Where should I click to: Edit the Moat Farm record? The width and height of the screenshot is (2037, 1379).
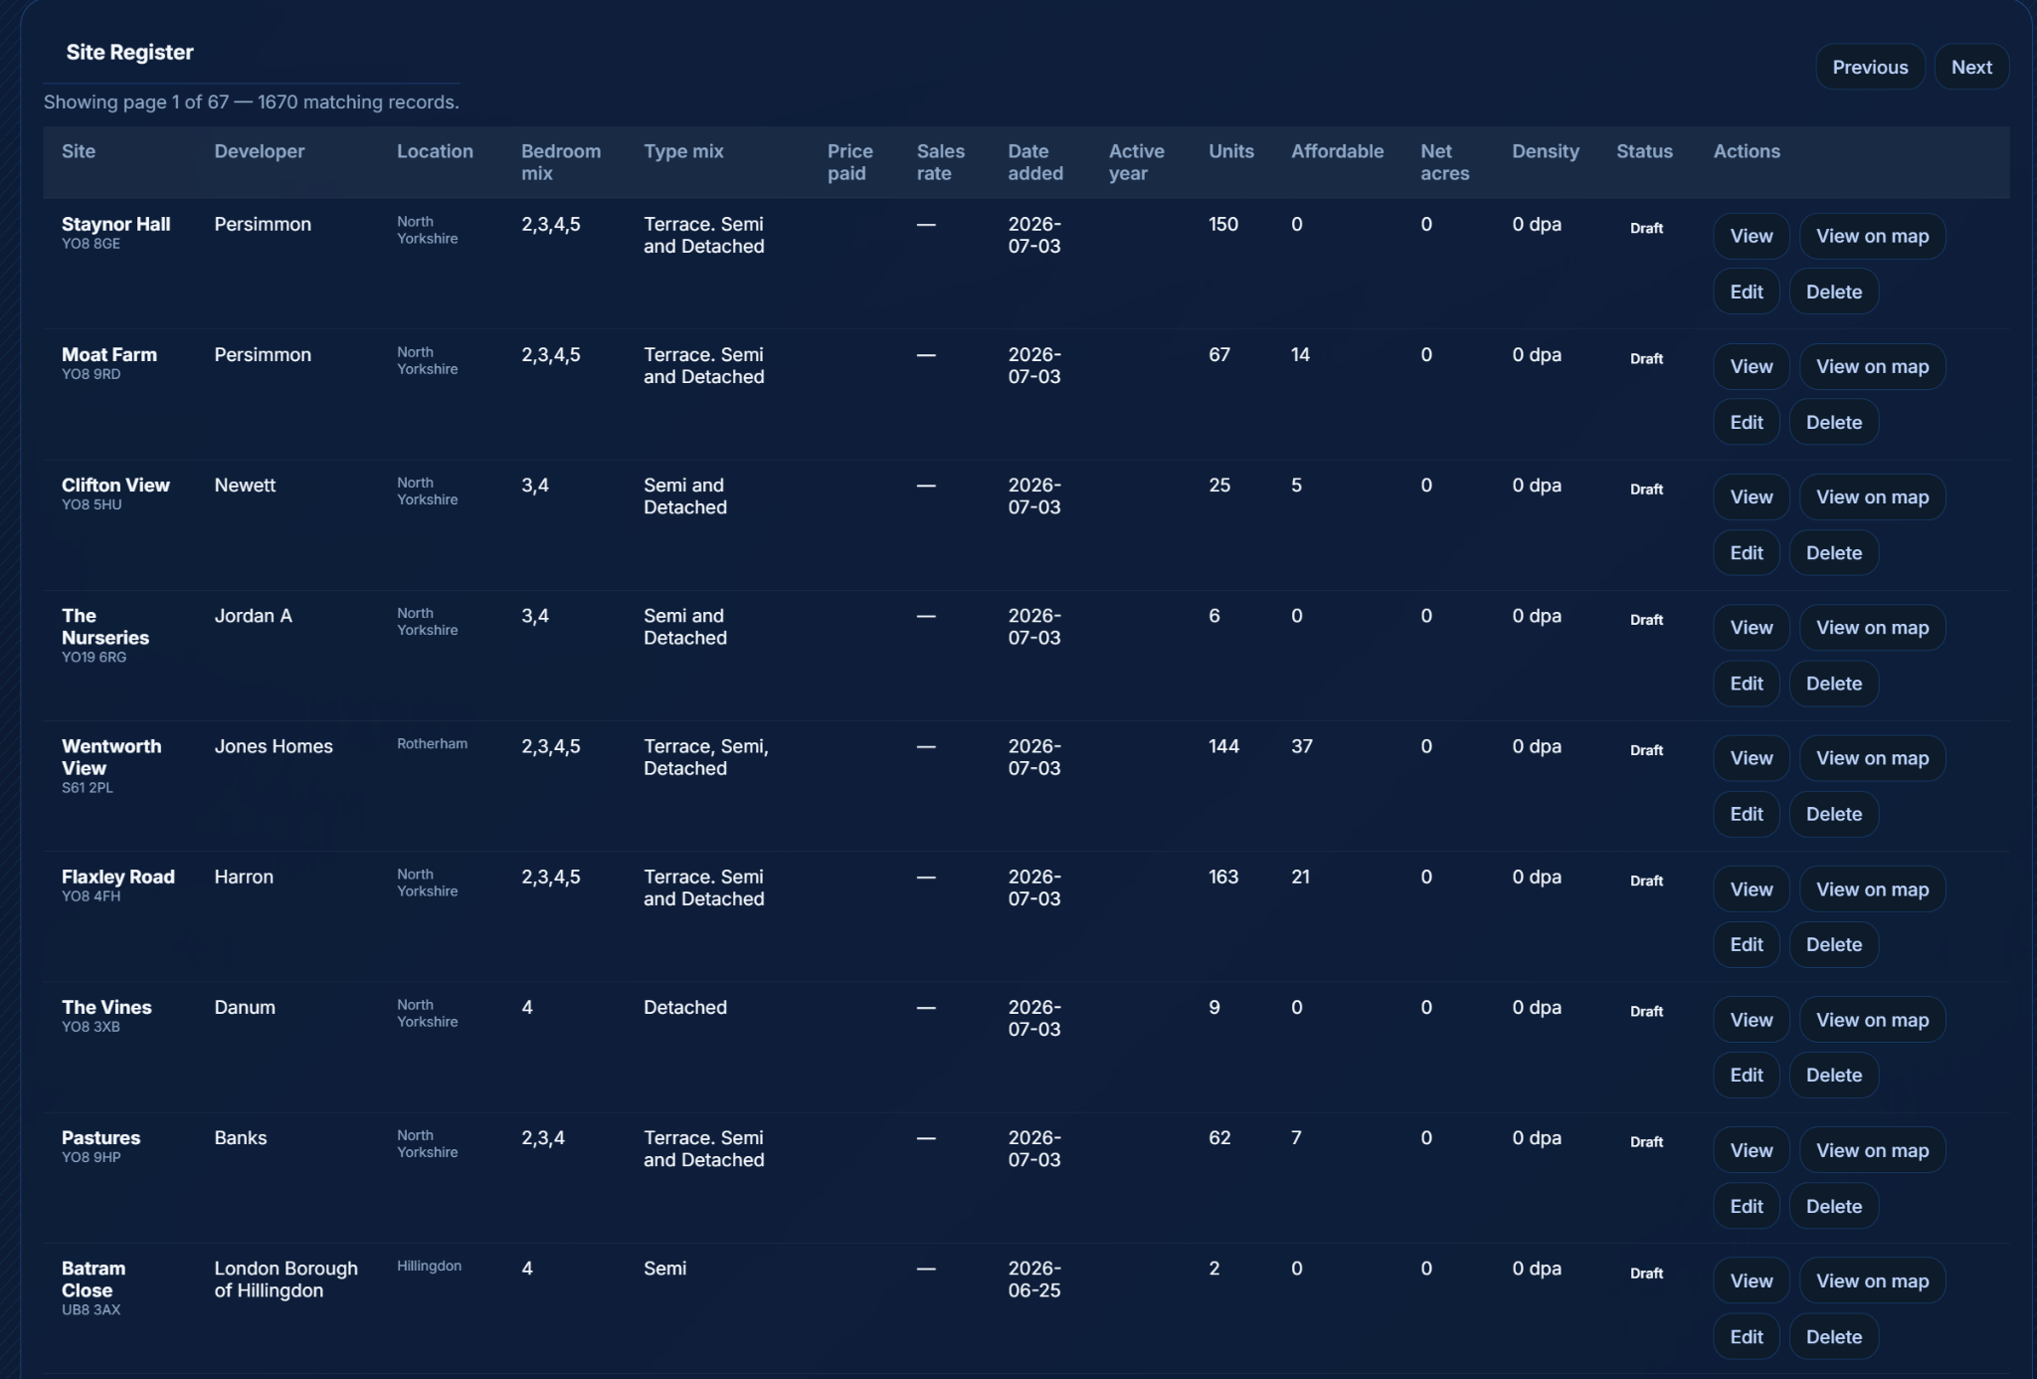pyautogui.click(x=1746, y=422)
